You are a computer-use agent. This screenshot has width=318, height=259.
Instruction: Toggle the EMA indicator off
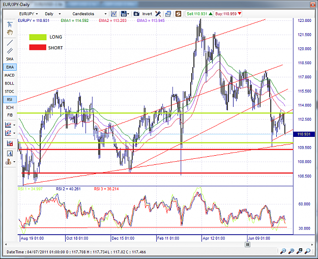10,67
